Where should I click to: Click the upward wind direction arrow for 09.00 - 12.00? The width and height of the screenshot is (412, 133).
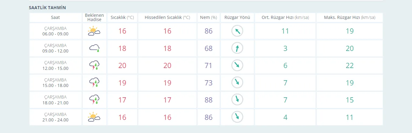point(237,48)
